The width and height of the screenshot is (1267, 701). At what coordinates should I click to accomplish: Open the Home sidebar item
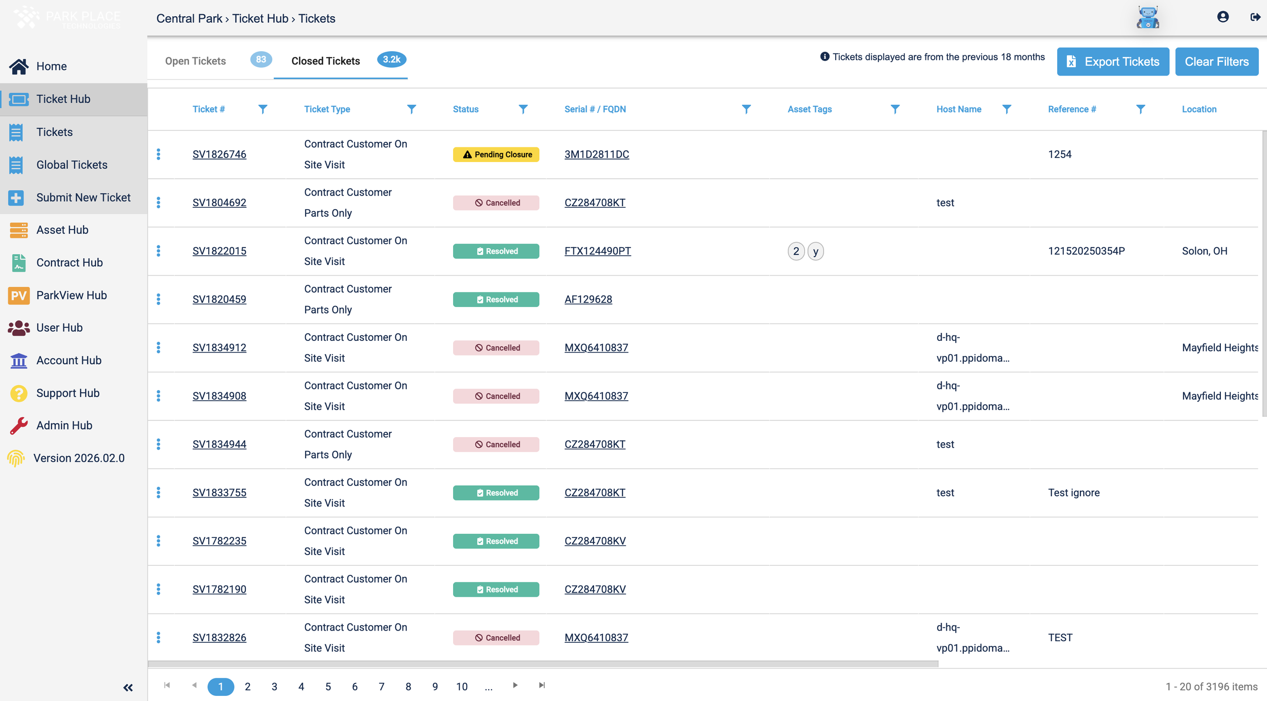pos(73,66)
